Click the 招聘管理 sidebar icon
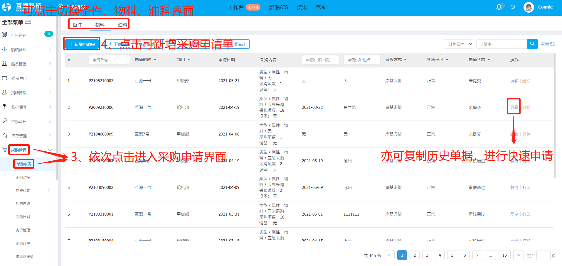The width and height of the screenshot is (562, 266). [x=4, y=92]
